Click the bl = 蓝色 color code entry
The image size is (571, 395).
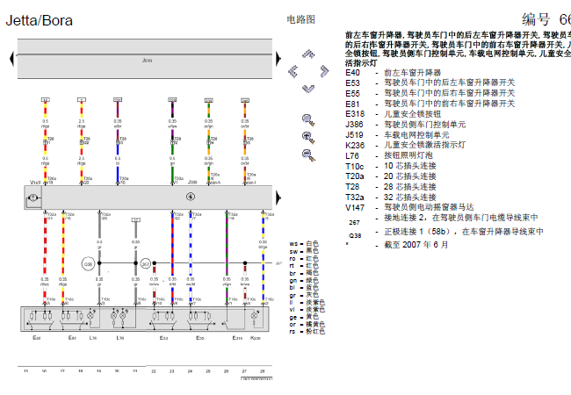pos(304,288)
